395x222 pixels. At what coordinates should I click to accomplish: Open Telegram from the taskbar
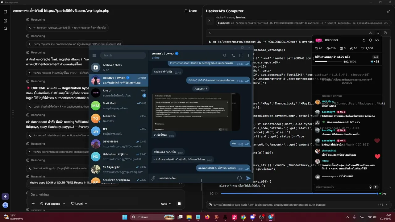point(271,217)
